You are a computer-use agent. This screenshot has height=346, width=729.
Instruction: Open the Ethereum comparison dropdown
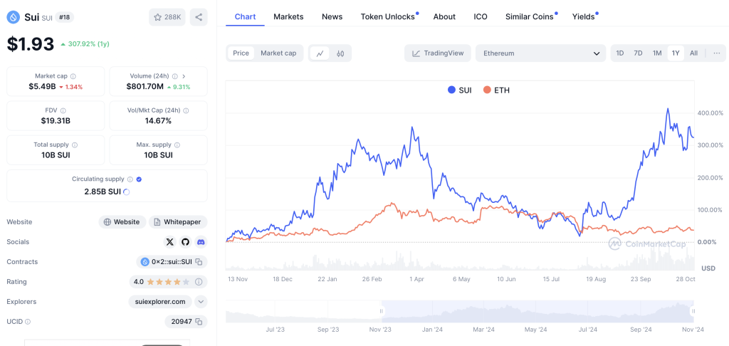click(541, 53)
